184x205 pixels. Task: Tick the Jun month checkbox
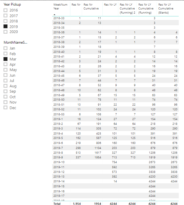6,75
